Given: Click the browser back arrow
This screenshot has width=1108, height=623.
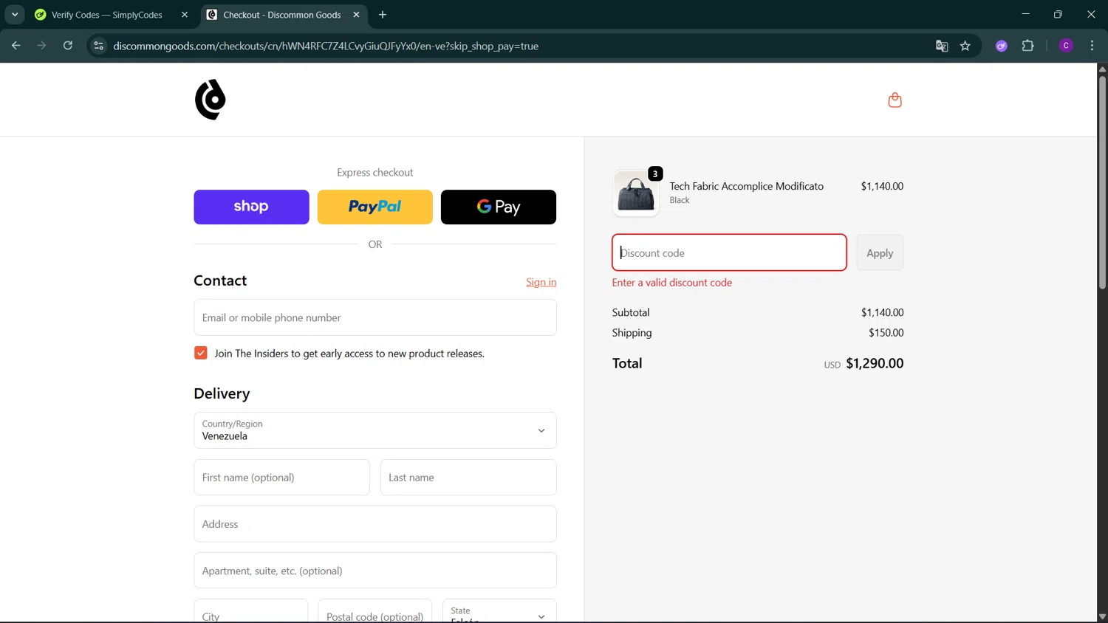Looking at the screenshot, I should click(x=16, y=46).
